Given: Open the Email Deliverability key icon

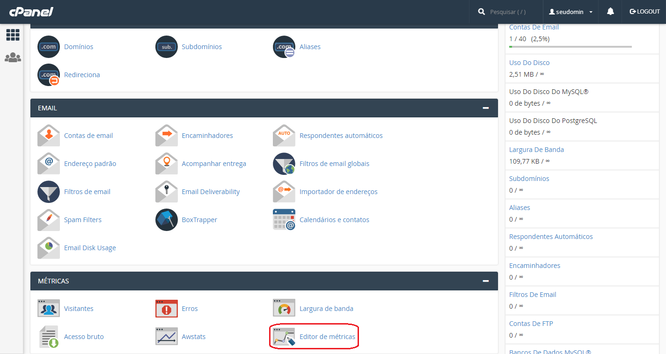Looking at the screenshot, I should [167, 192].
